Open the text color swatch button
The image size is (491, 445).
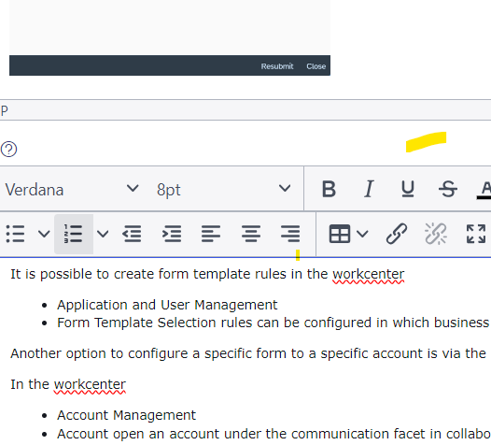click(x=484, y=189)
